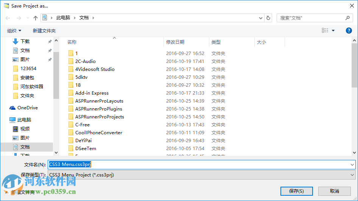Image resolution: width=358 pixels, height=201 pixels.
Task: Open the view options dropdown arrow
Action: tap(333, 31)
